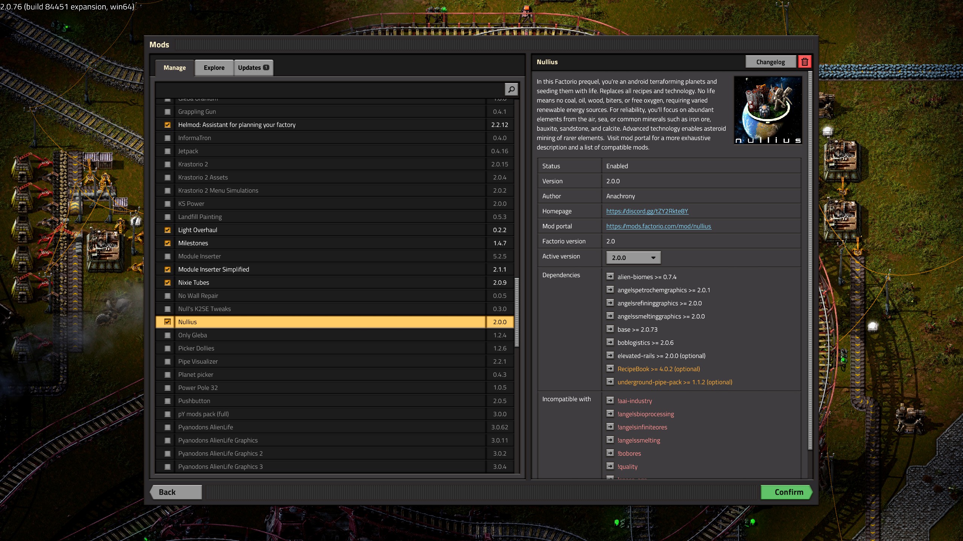Open alien-biomes dependency arrow icon

tap(610, 277)
